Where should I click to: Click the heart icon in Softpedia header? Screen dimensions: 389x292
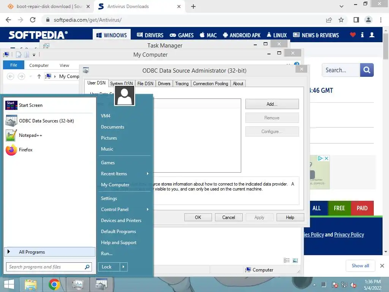click(x=353, y=35)
